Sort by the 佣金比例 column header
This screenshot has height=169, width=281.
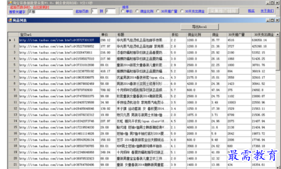199,34
